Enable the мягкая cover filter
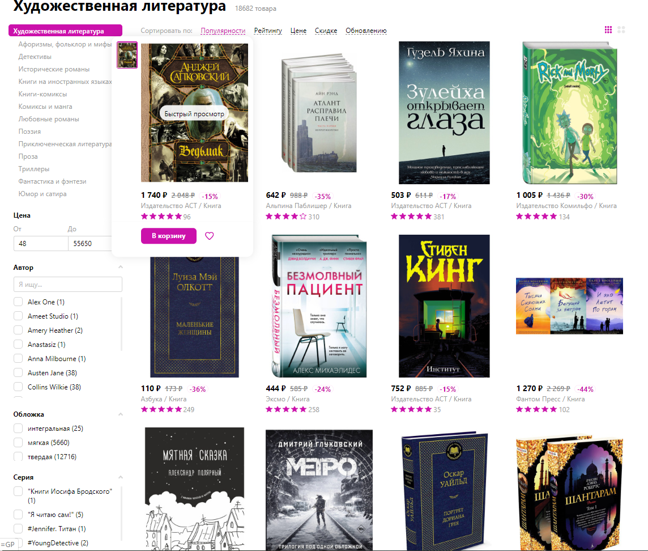The image size is (648, 551). point(18,443)
